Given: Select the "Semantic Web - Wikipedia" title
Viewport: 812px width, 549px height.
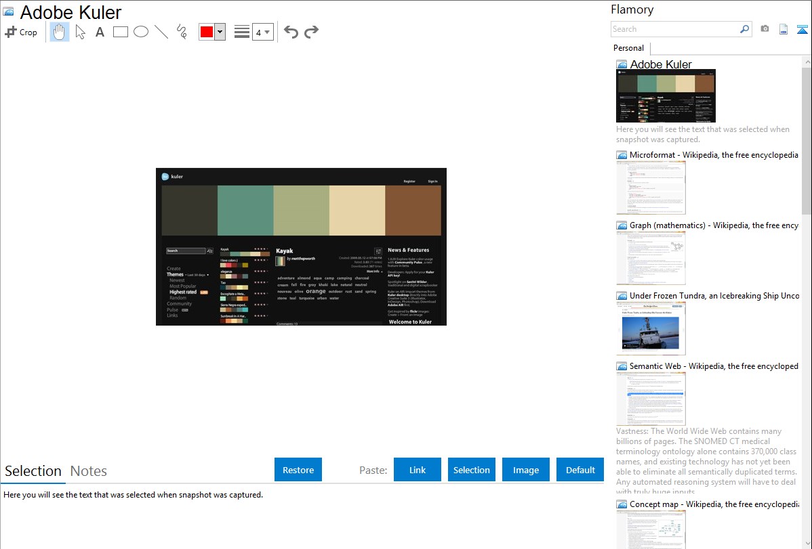Looking at the screenshot, I should click(714, 366).
